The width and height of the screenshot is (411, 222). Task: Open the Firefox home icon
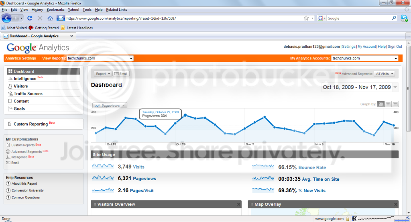pos(50,18)
